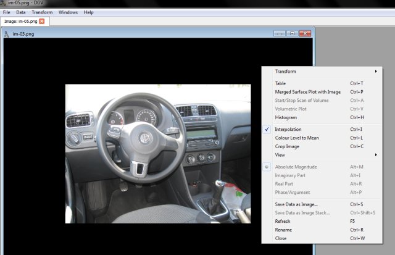395x255 pixels.
Task: Choose Histogram from the context menu
Action: (x=286, y=117)
